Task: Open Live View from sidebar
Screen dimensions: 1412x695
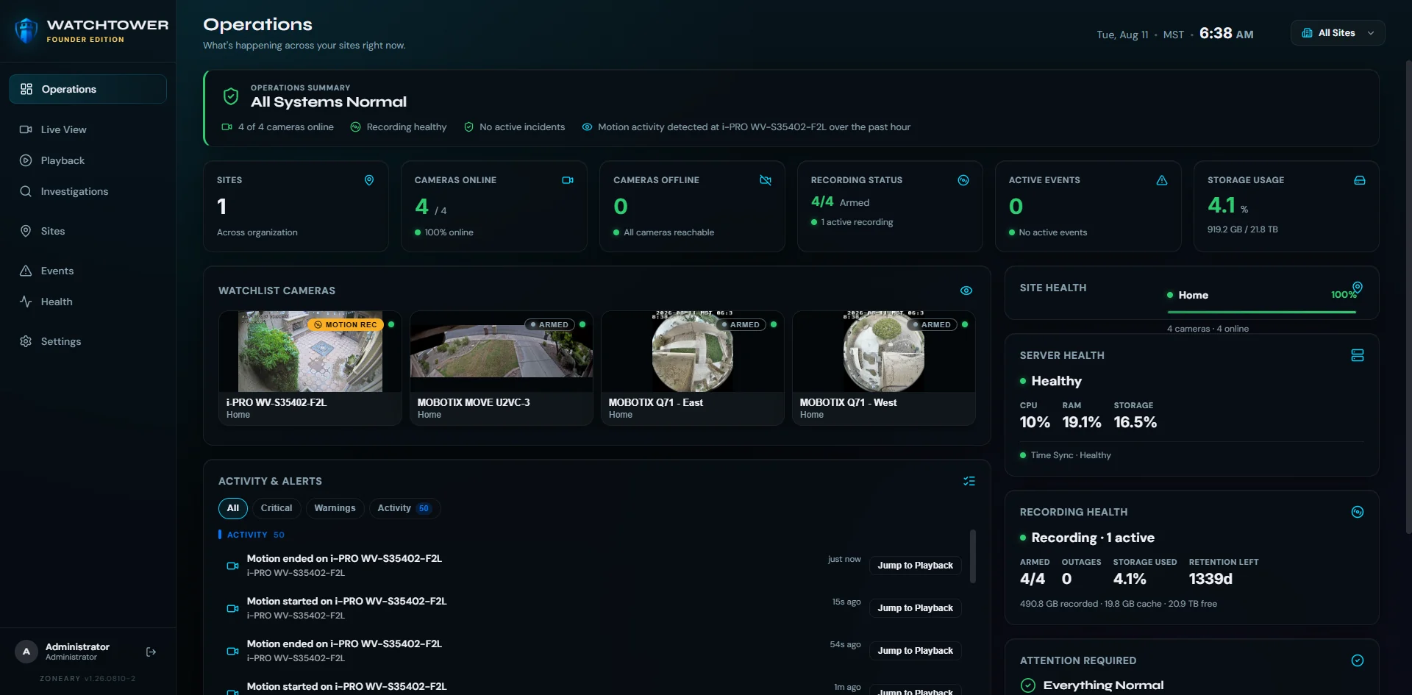Action: click(88, 129)
